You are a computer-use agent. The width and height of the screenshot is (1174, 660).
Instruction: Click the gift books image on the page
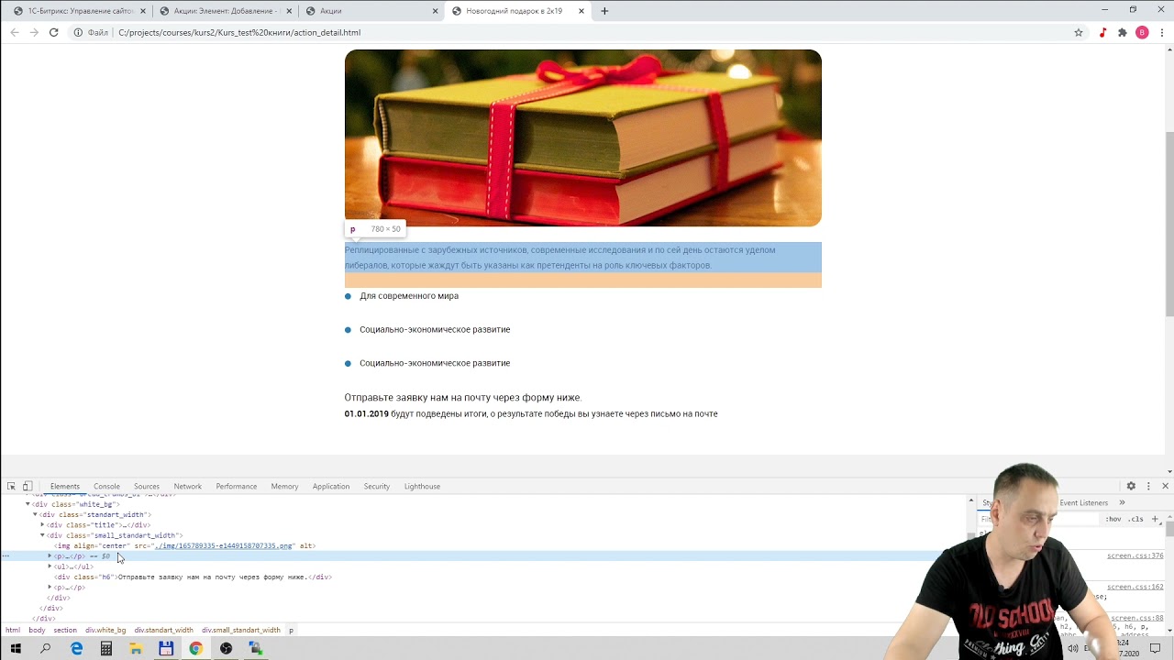click(x=583, y=137)
